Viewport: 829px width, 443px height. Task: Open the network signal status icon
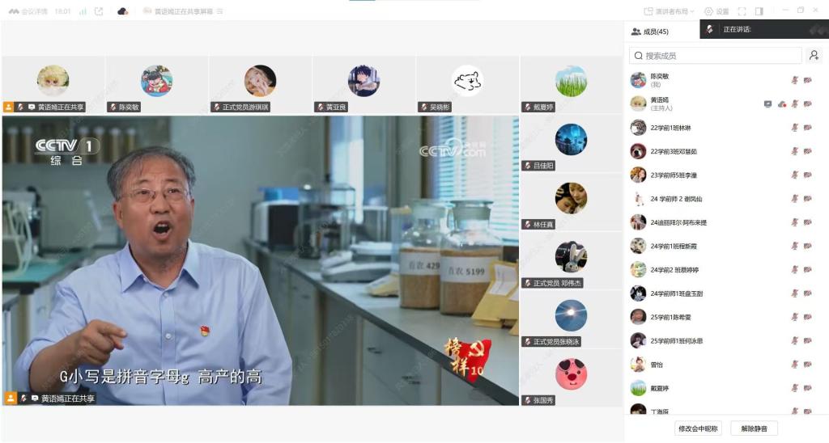pyautogui.click(x=83, y=11)
